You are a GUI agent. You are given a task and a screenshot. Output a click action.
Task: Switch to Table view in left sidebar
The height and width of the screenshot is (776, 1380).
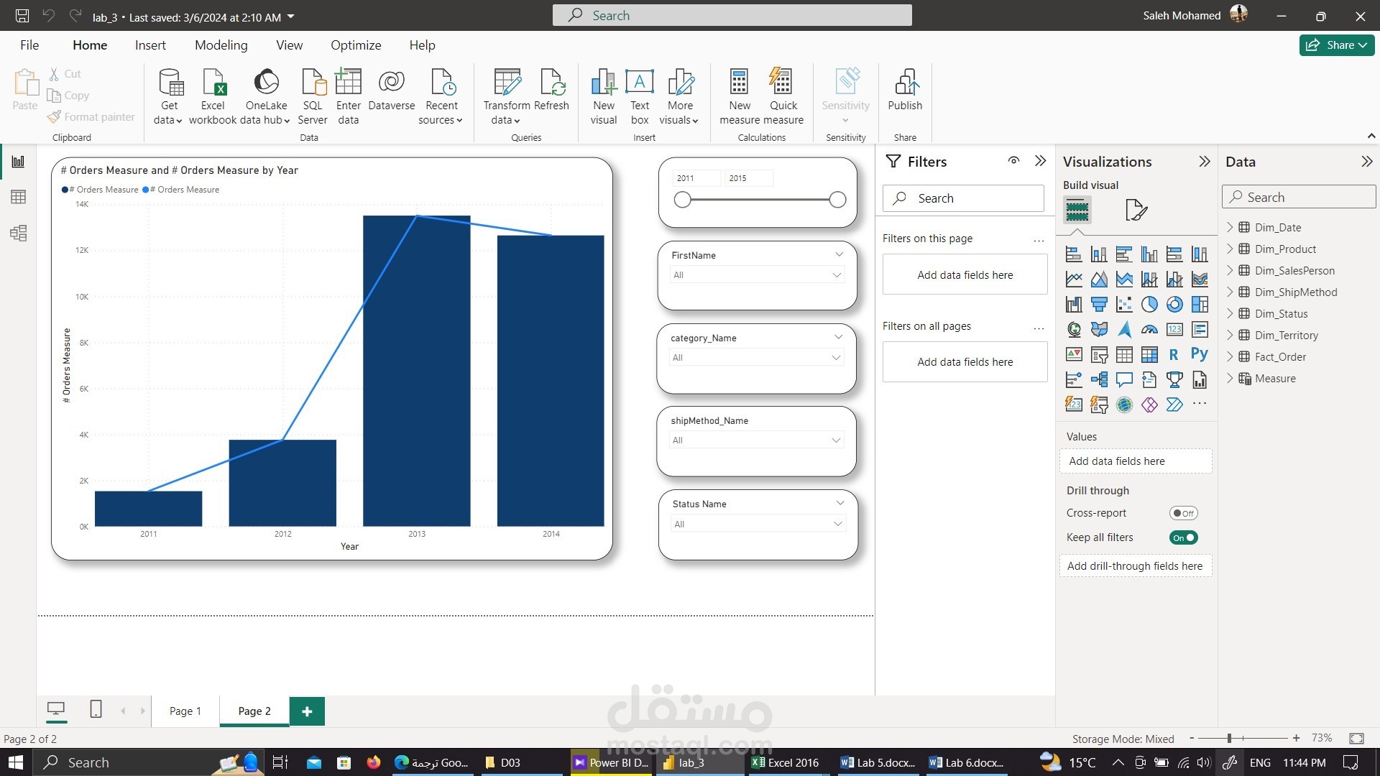18,197
